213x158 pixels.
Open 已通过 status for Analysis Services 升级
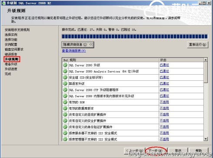(164, 71)
